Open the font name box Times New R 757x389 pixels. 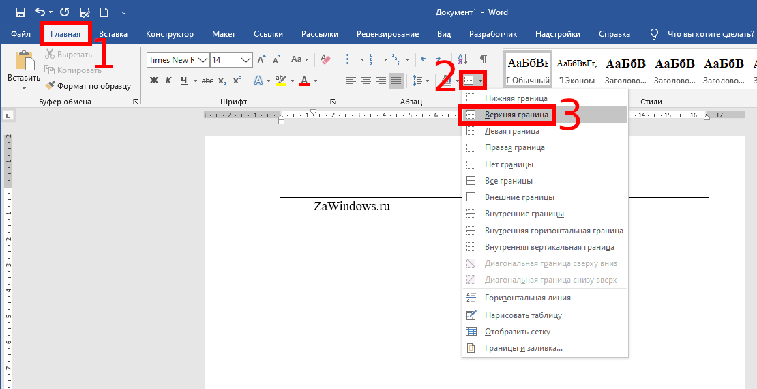(177, 60)
